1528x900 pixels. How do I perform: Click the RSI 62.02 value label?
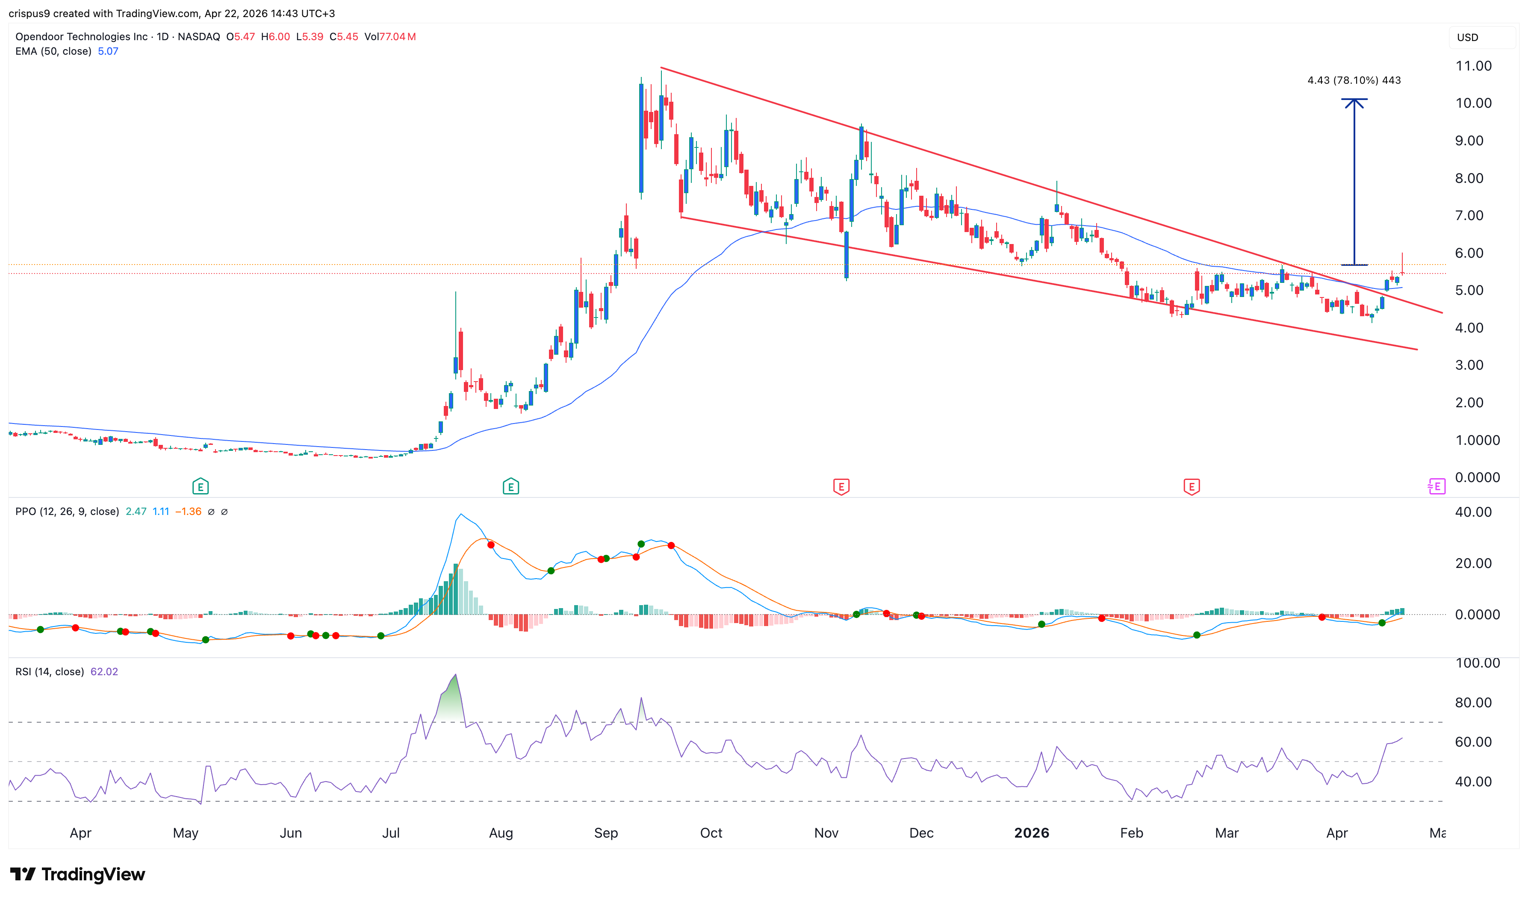point(104,672)
